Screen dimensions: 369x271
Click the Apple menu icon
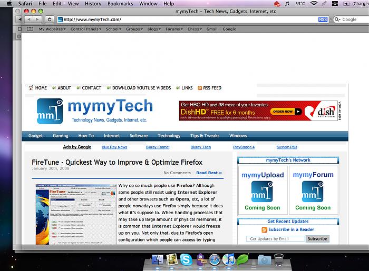point(9,4)
